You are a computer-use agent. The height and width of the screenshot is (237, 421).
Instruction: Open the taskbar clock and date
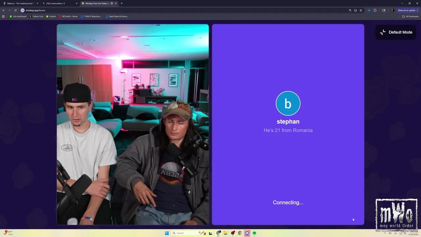coord(413,233)
